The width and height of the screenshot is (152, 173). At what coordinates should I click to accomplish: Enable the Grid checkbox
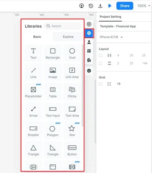click(x=101, y=84)
